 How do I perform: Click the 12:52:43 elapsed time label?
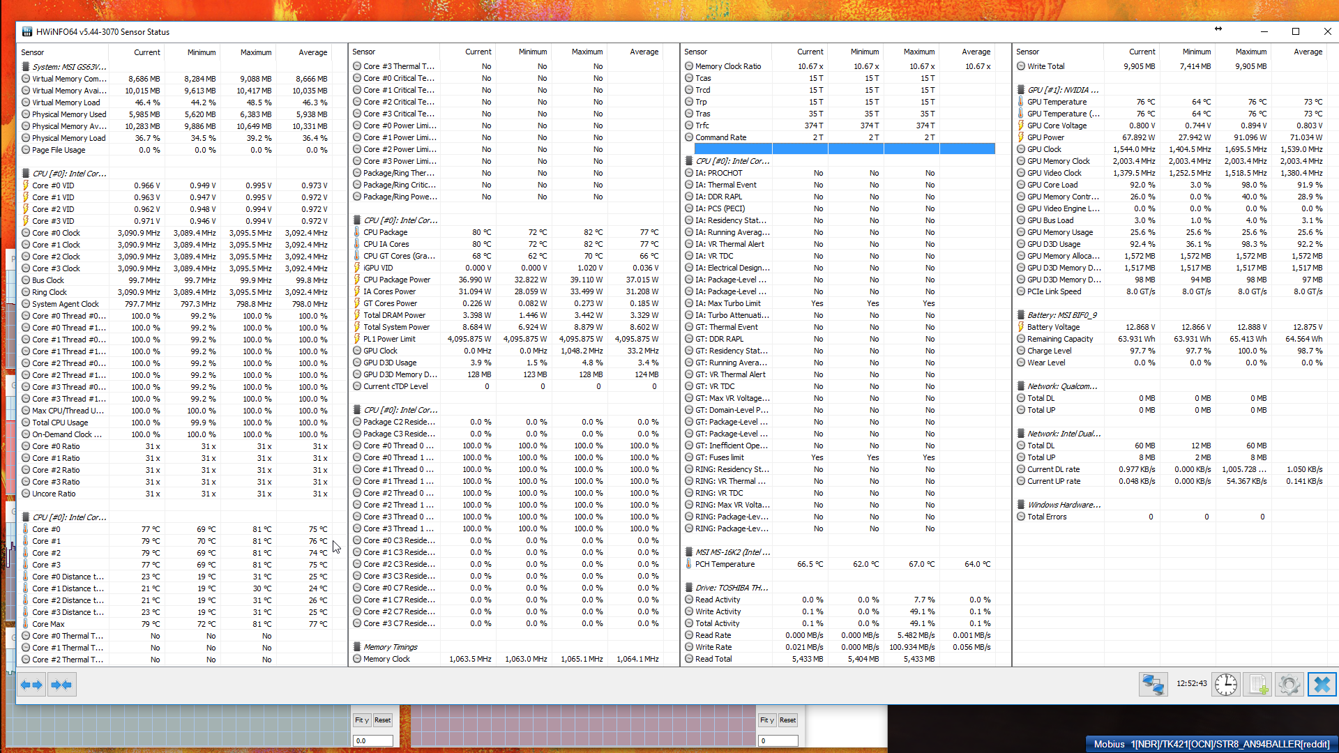pos(1191,683)
